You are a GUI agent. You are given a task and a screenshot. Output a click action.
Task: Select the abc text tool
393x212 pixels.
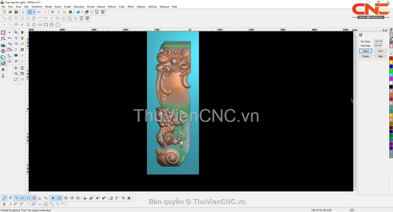[3, 45]
